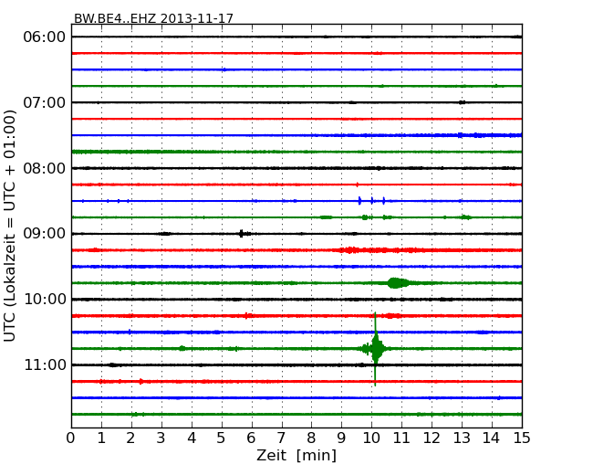Image resolution: width=593 pixels, height=475 pixels.
Task: Click the black spike on the 09:00 trace
Action: point(241,234)
